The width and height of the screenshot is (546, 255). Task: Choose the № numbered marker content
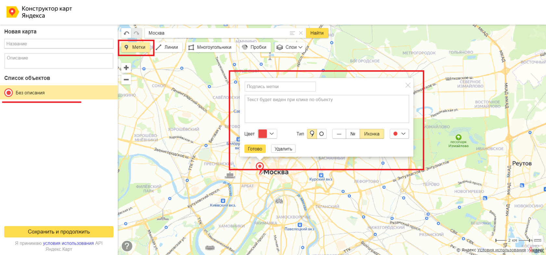353,134
